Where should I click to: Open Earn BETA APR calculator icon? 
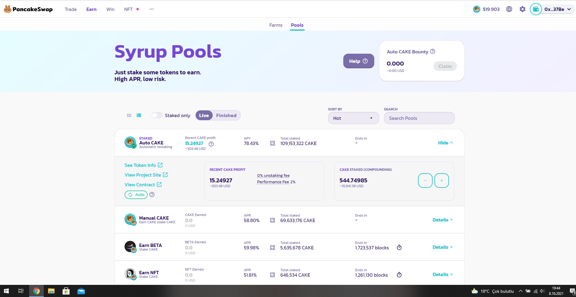[273, 248]
